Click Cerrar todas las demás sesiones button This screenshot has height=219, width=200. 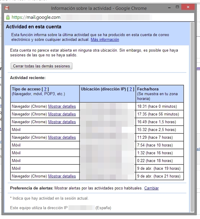coord(41,66)
